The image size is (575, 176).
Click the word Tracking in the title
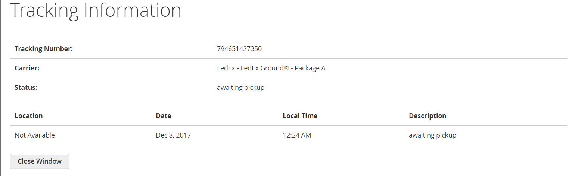(44, 10)
